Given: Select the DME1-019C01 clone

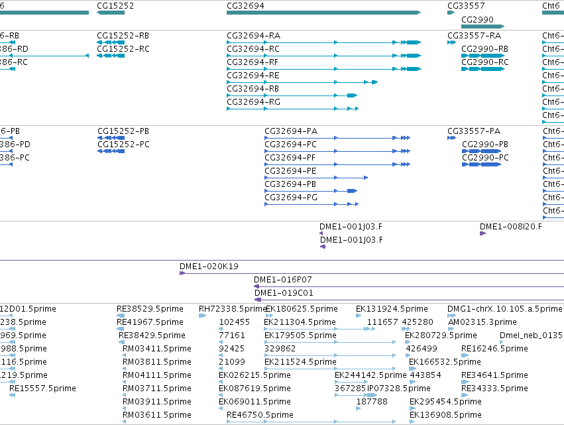Looking at the screenshot, I should tap(284, 293).
